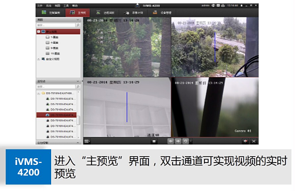Select the highlighted camera channel row
295x191 pixels.
[57, 115]
